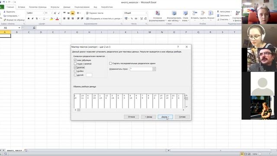The height and width of the screenshot is (156, 277).
Task: Switch to the Разметка страницы ribbon tab
Action: pyautogui.click(x=38, y=7)
